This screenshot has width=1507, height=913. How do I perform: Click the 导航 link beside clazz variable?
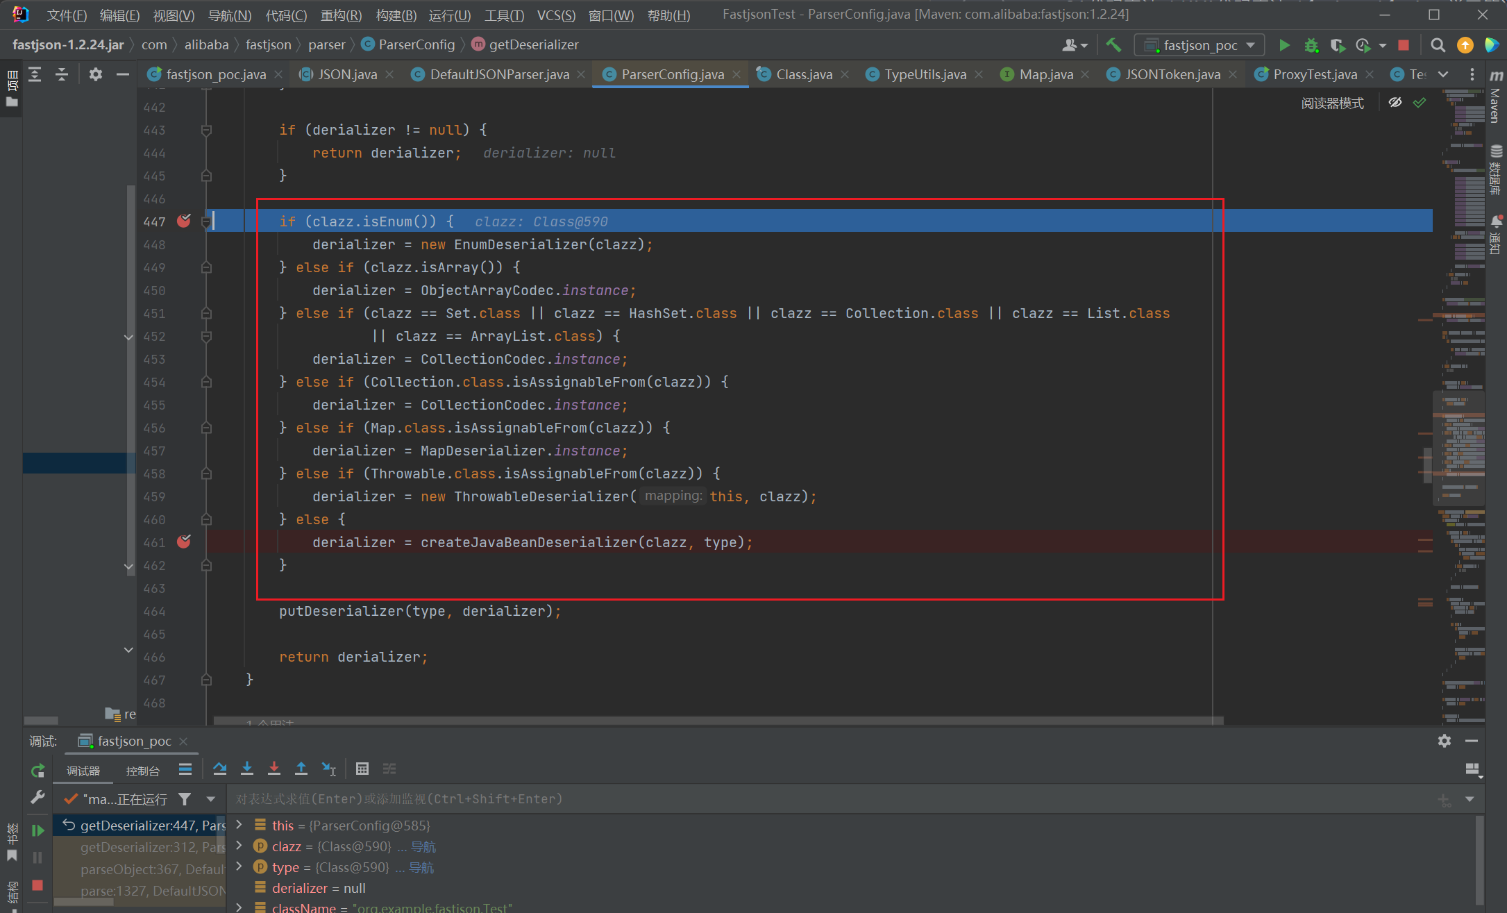click(x=423, y=846)
